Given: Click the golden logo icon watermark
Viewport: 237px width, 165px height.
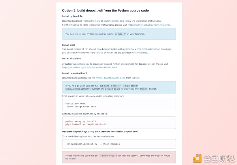Looking at the screenshot, I should tap(197, 158).
